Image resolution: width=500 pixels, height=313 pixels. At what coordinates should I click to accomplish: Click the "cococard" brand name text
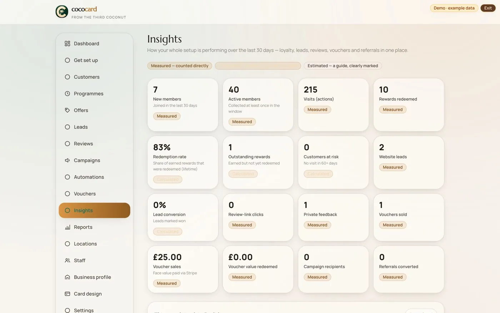point(84,9)
